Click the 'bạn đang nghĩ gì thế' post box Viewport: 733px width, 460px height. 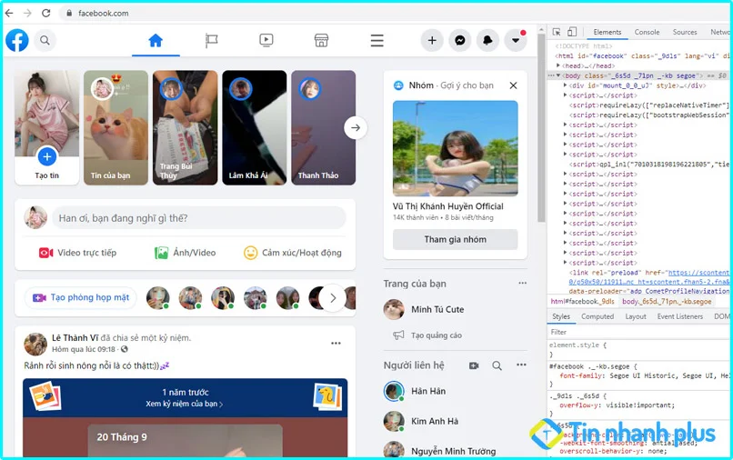click(199, 218)
